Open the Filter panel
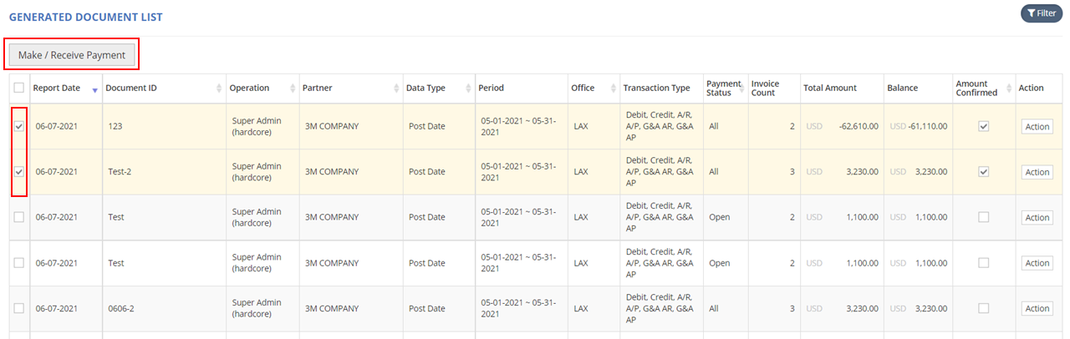Screen dimensions: 1070x339 pyautogui.click(x=1041, y=13)
